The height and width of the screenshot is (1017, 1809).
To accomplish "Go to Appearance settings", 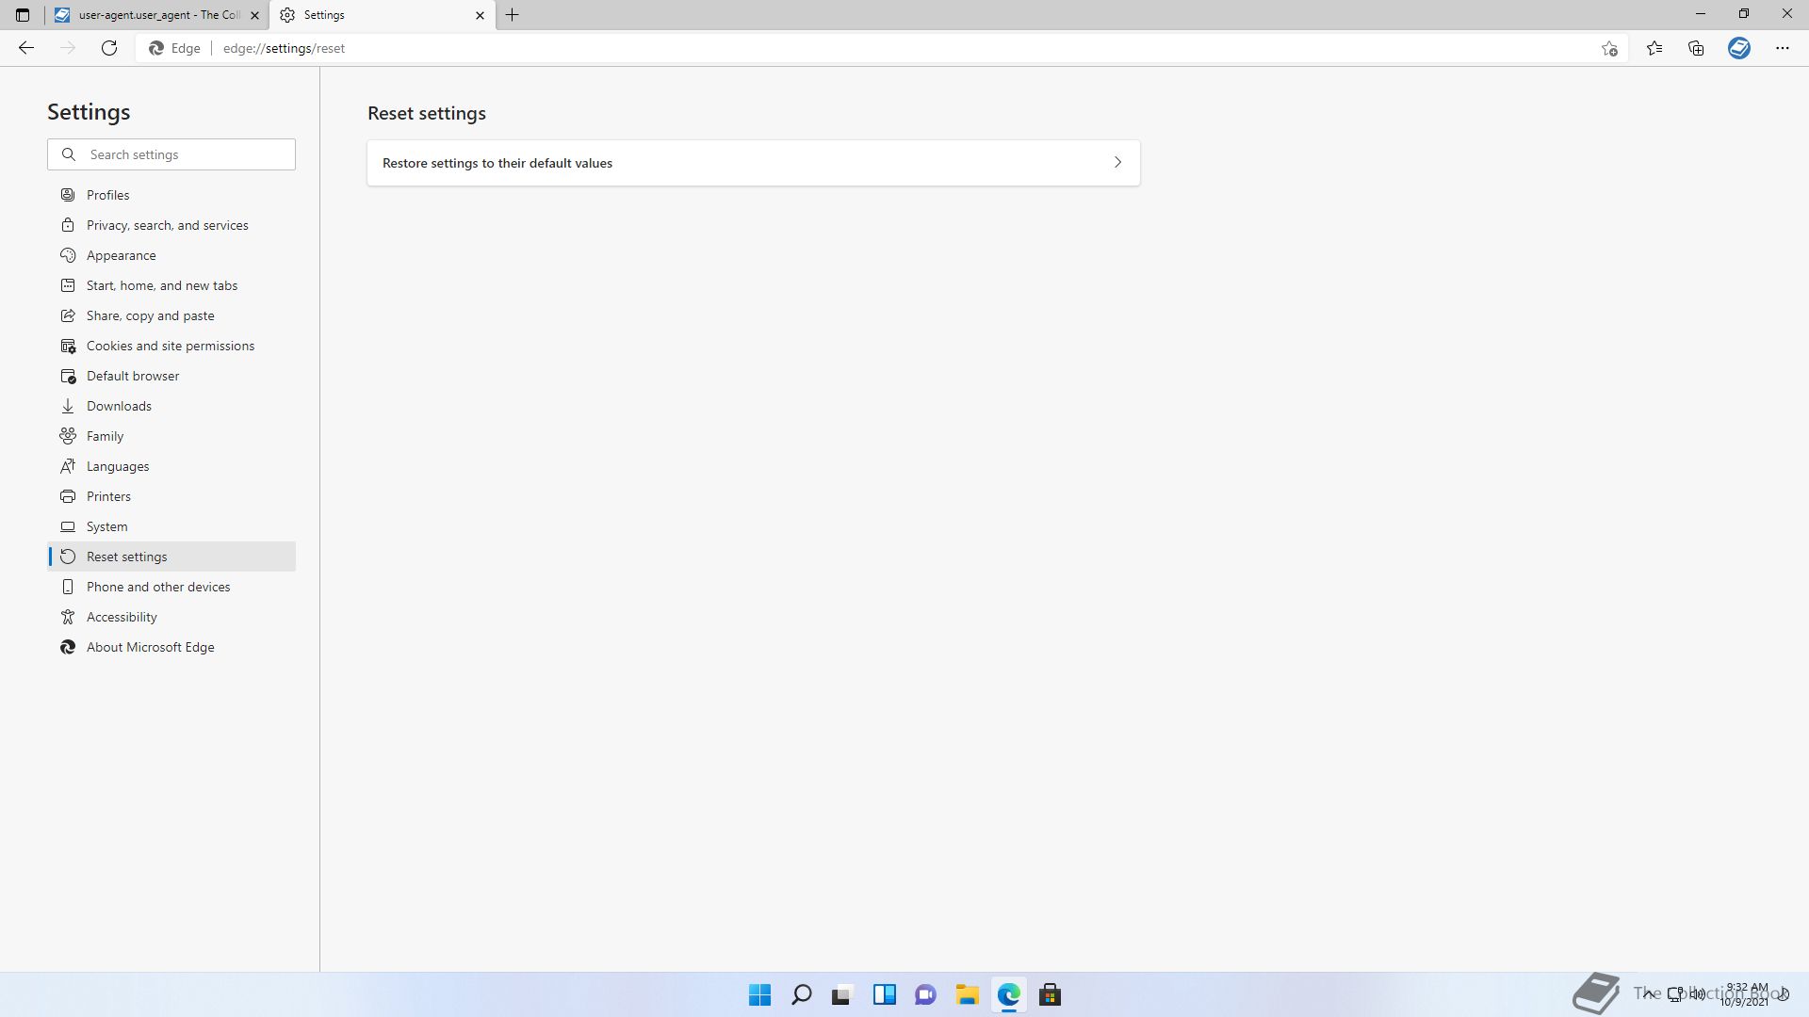I will coord(121,255).
